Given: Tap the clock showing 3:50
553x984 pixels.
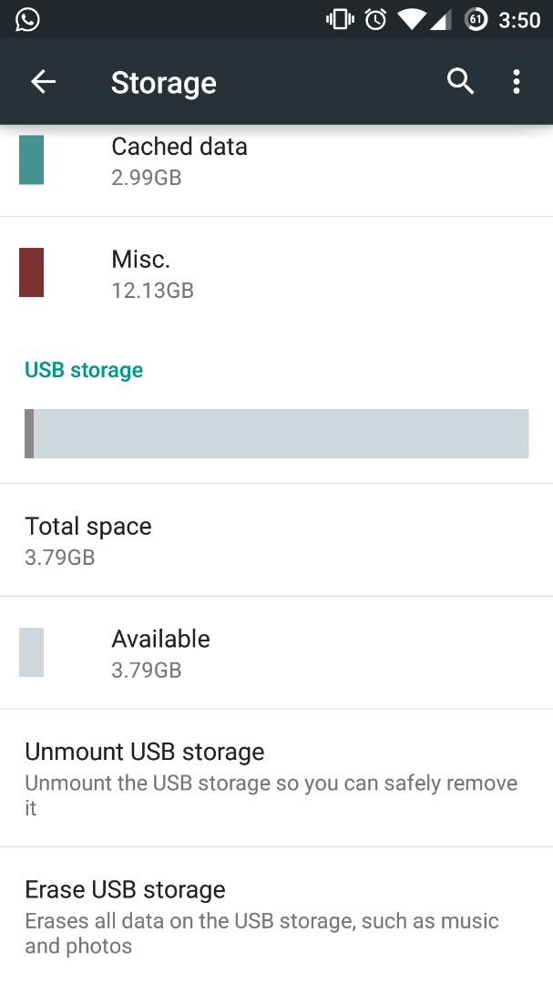Looking at the screenshot, I should 520,20.
